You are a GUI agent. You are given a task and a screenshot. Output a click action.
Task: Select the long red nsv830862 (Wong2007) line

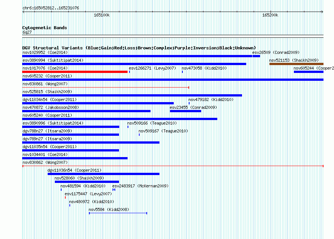(x=173, y=166)
